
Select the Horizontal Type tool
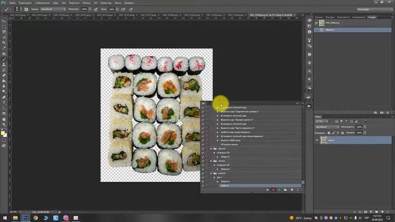click(4, 103)
